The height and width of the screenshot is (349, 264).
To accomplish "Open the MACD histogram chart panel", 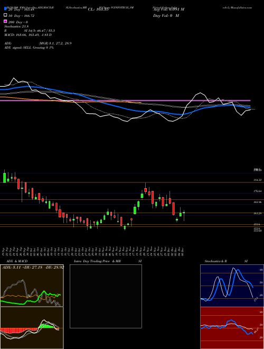I will click(32, 328).
